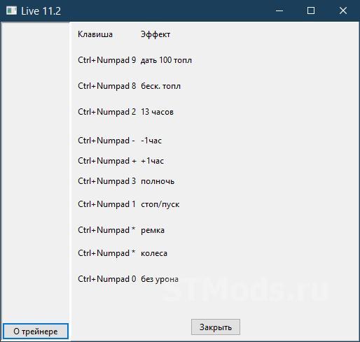360x342 pixels.
Task: Close the window with the X icon
Action: [x=343, y=10]
